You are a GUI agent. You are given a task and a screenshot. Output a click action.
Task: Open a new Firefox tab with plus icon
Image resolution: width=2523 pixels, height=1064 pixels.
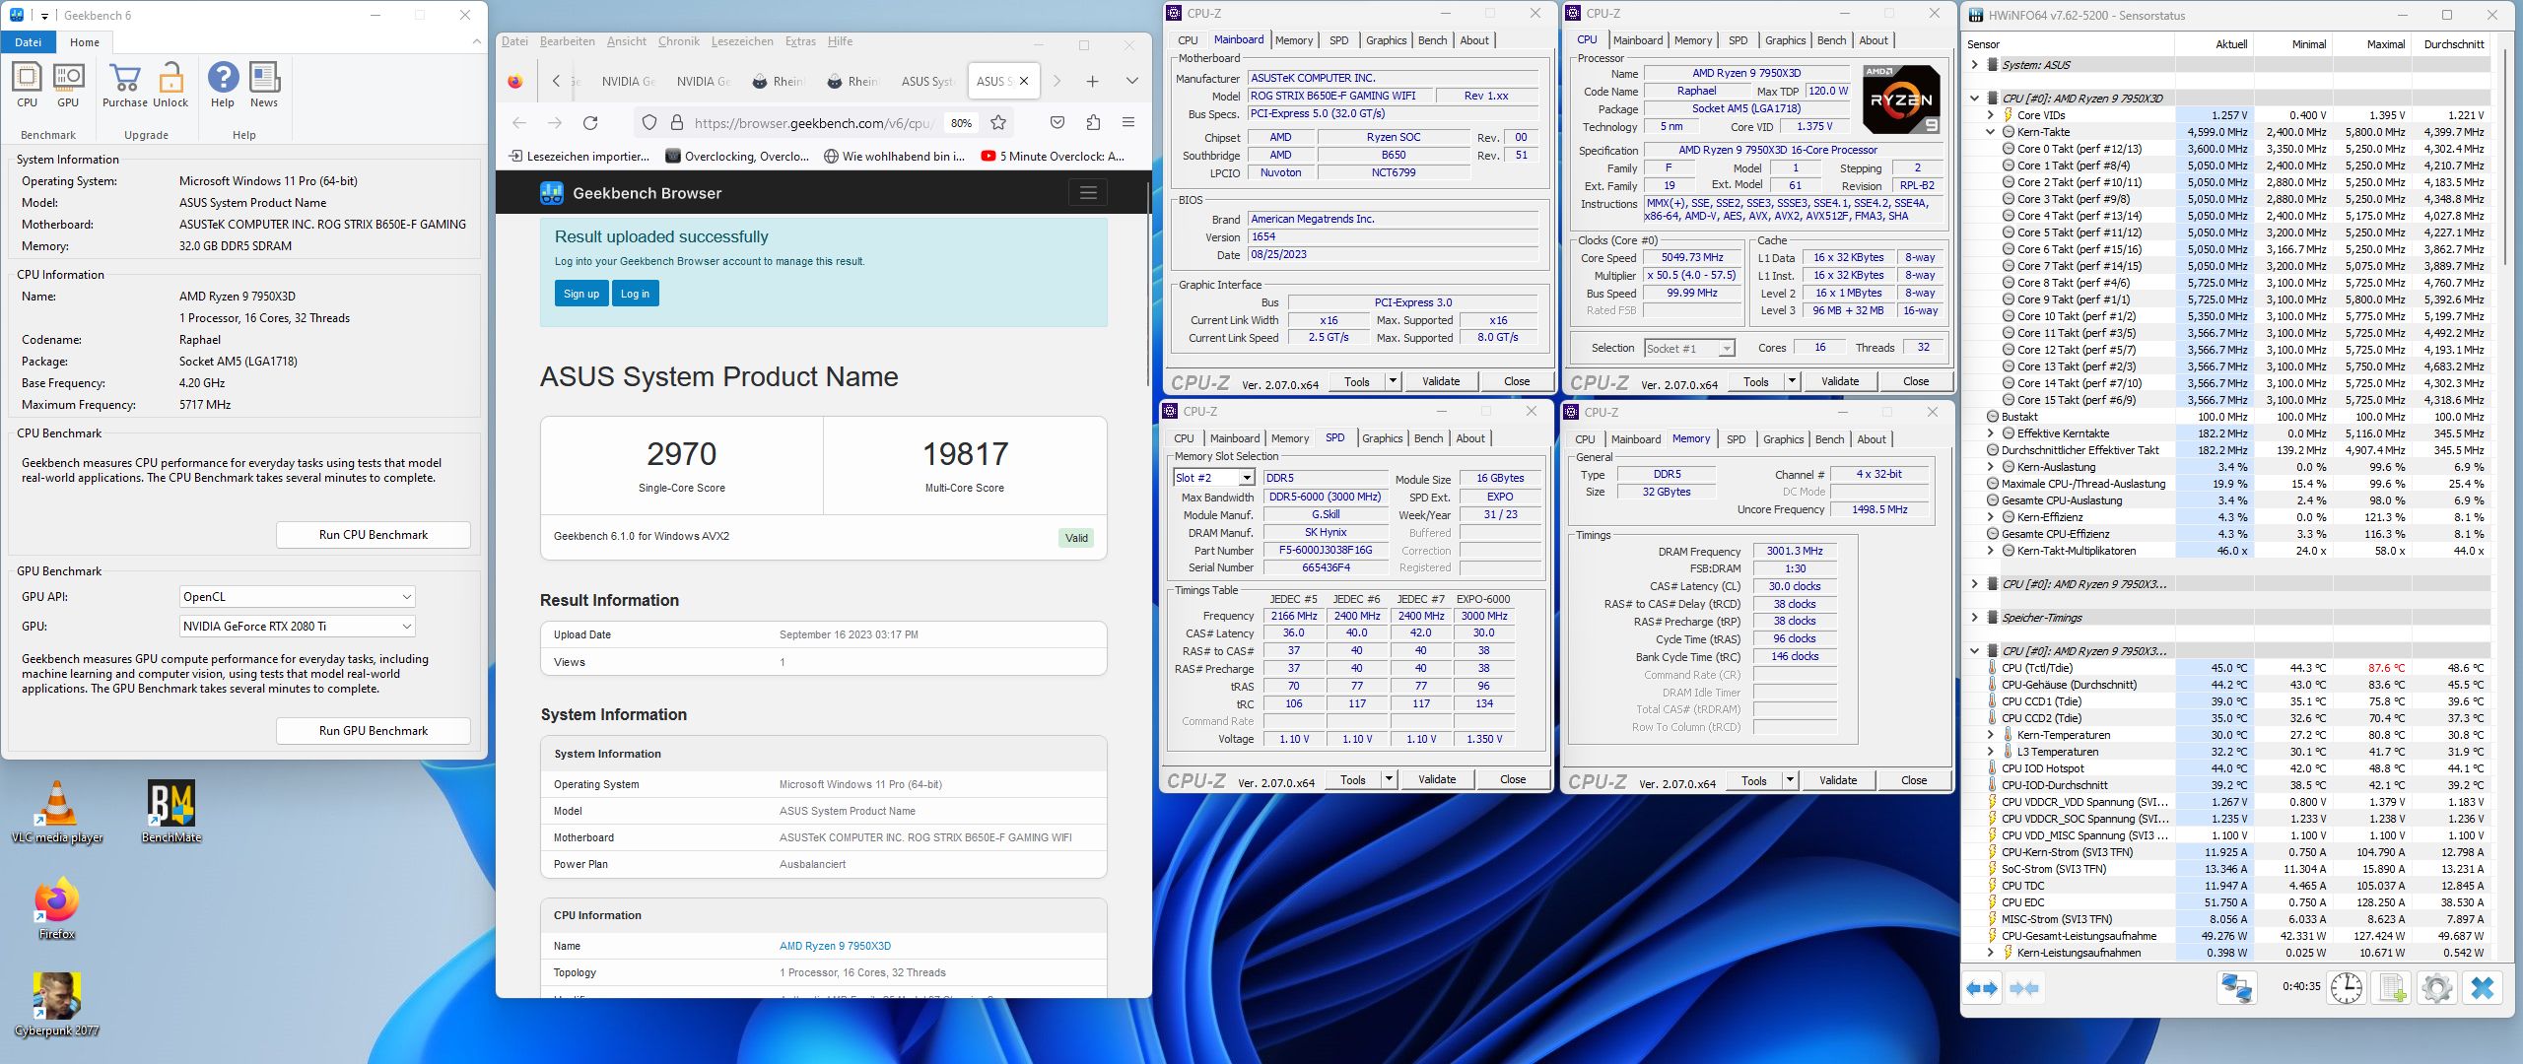click(1092, 81)
